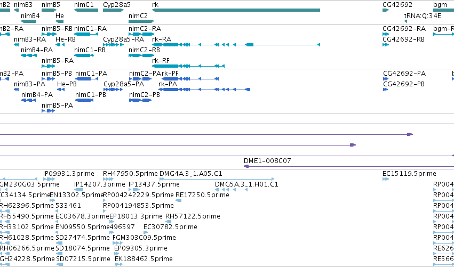
Task: Click the 533461 EST label
Action: point(68,206)
